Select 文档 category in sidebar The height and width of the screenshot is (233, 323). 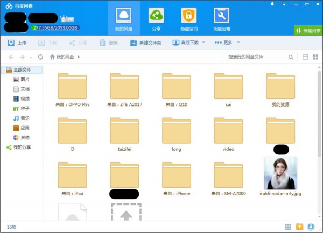coord(22,89)
